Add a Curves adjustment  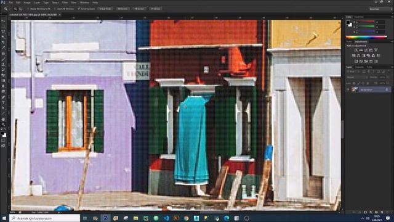pyautogui.click(x=366, y=50)
